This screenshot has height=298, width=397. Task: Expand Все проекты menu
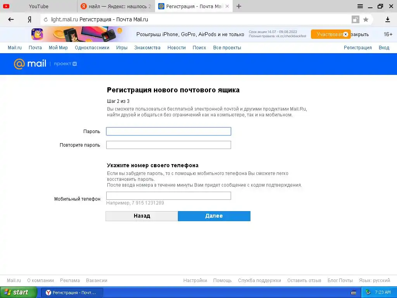[227, 48]
